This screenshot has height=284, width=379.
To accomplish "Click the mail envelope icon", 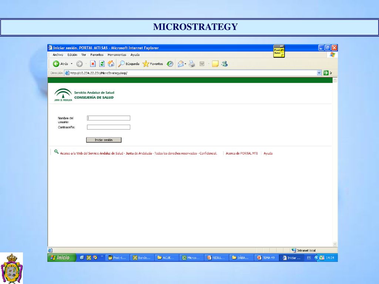I will tap(181, 64).
